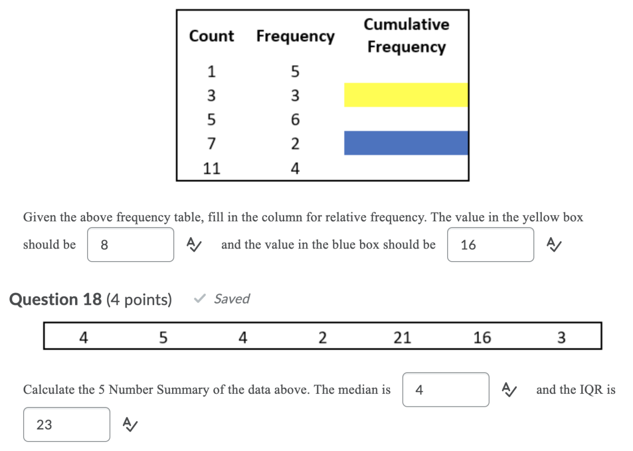633x451 pixels.
Task: Select the median answer box containing 4
Action: [x=446, y=390]
